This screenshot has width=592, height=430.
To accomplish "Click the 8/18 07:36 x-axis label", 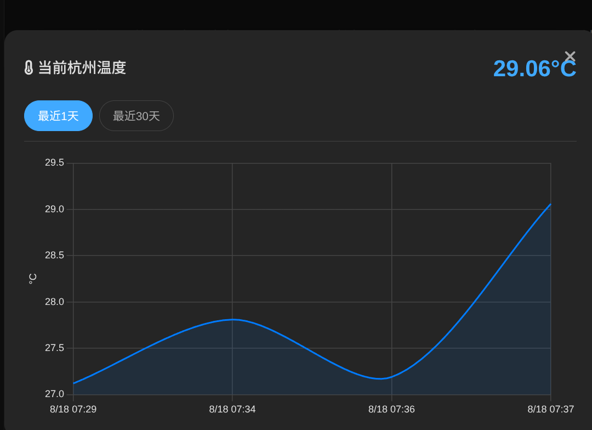I will 391,409.
